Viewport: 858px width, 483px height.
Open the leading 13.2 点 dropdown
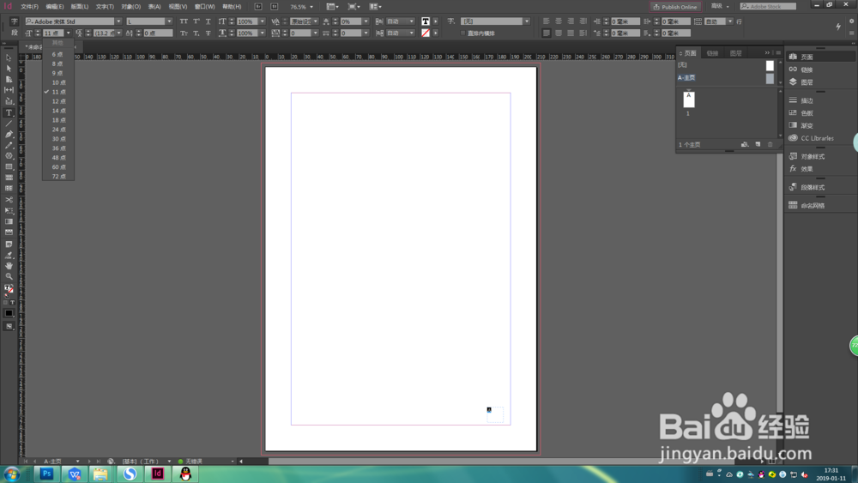(118, 33)
